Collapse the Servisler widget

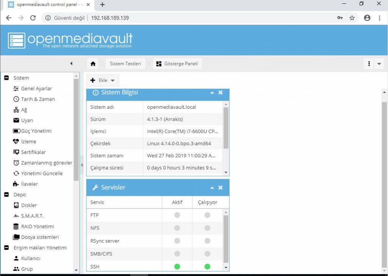[212, 188]
